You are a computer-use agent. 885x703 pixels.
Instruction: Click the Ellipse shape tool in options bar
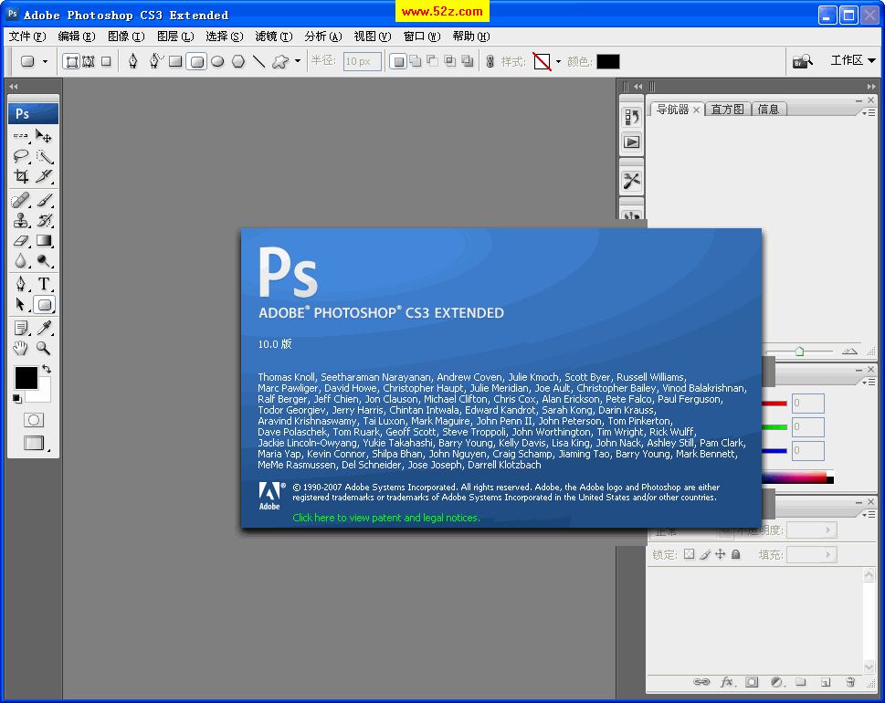coord(217,62)
